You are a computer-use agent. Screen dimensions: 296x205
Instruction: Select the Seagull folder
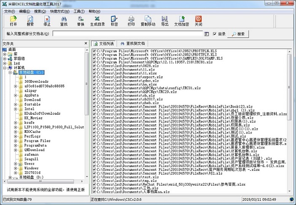click(x=31, y=159)
